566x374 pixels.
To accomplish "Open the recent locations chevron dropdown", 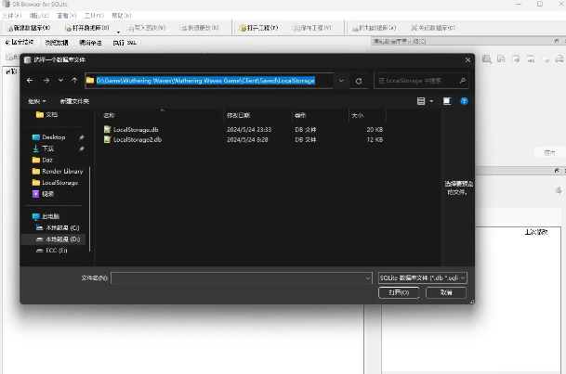I will pos(59,81).
